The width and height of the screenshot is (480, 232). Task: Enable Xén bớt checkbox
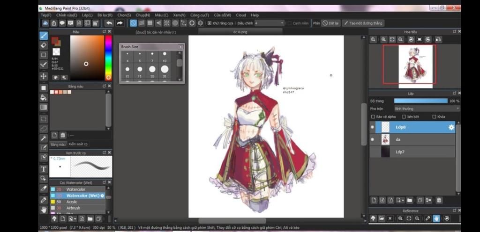pyautogui.click(x=404, y=116)
